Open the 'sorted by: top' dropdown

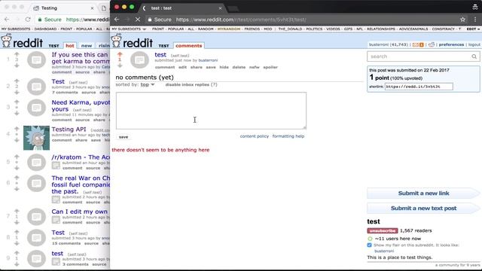coord(148,84)
